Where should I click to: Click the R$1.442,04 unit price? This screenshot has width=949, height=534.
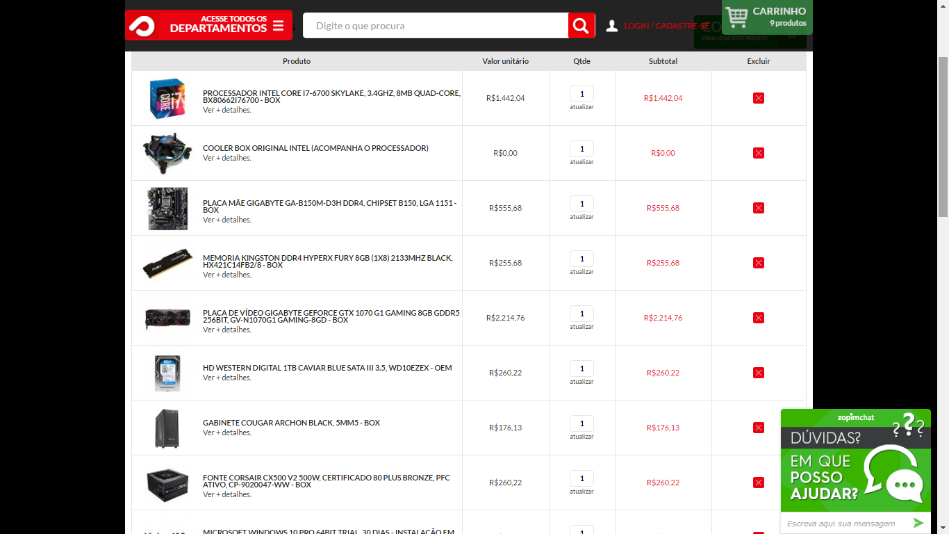point(506,98)
